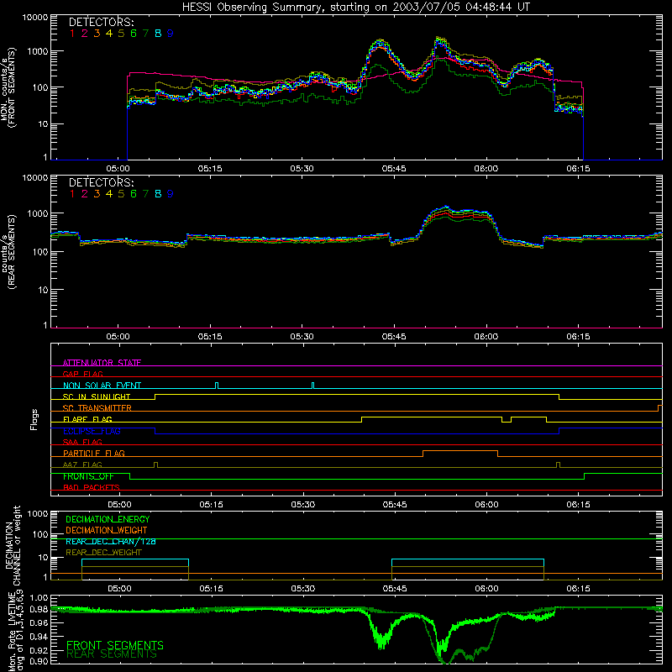The image size is (672, 672).
Task: Click the FRONT SEGMENTS livetime legend label
Action: point(115,645)
